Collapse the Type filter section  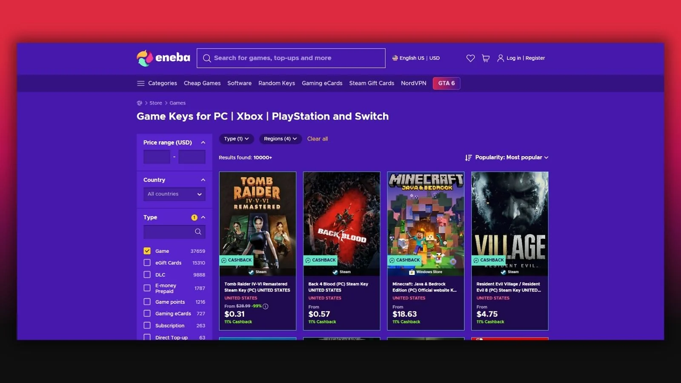tap(203, 217)
